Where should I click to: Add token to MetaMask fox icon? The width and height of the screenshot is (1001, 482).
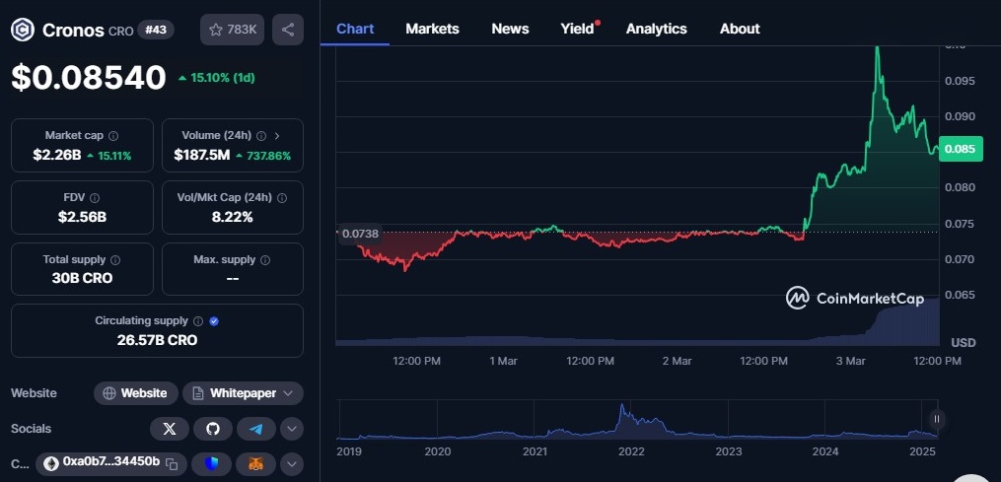click(255, 463)
